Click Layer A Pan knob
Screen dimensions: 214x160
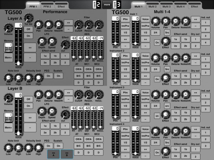tap(39, 25)
